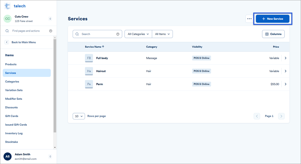Click the Ha thumbnail for Haircut
The height and width of the screenshot is (164, 301).
[x=89, y=71]
